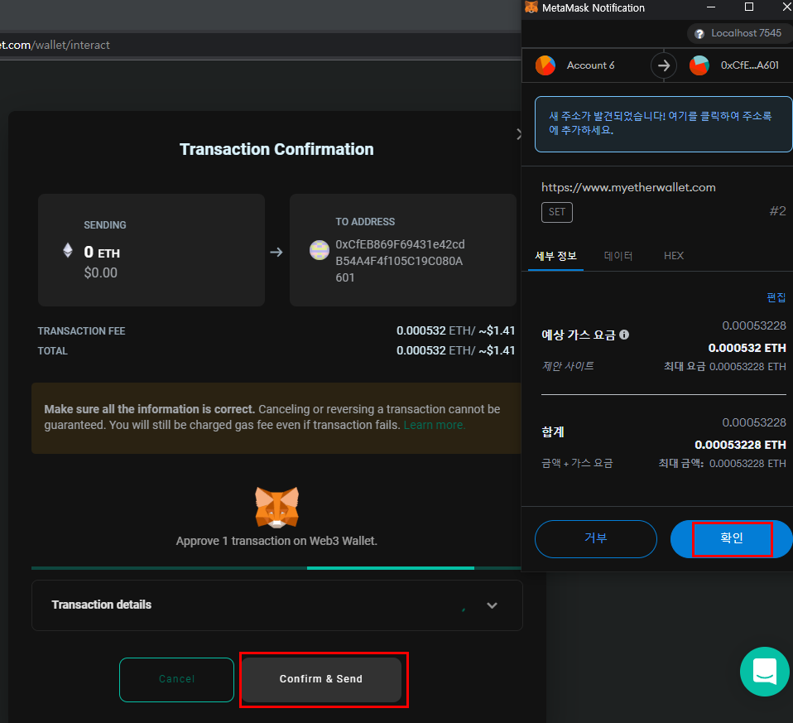Click the full 0xCfEB869F... recipient address text
The image size is (793, 723).
tap(400, 261)
